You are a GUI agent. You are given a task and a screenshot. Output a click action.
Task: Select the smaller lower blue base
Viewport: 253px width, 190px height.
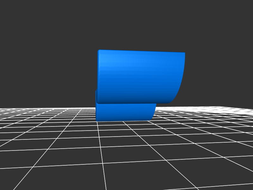coord(125,112)
